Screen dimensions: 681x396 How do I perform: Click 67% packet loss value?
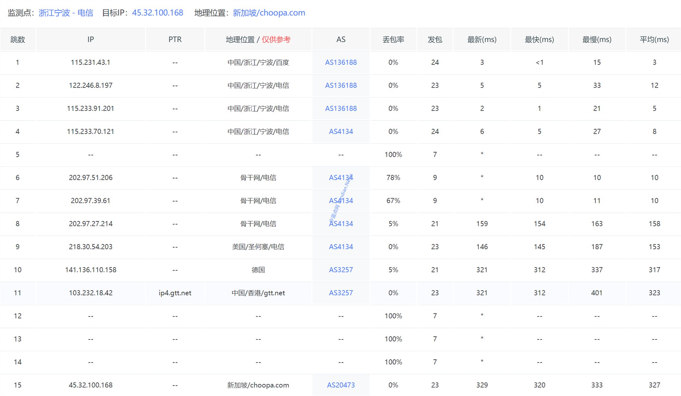[393, 201]
